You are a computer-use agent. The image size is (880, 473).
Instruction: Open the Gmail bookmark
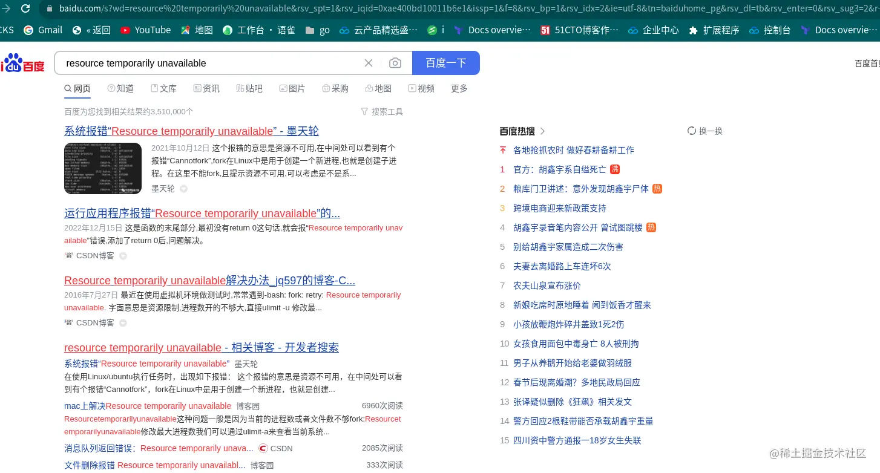(x=42, y=30)
